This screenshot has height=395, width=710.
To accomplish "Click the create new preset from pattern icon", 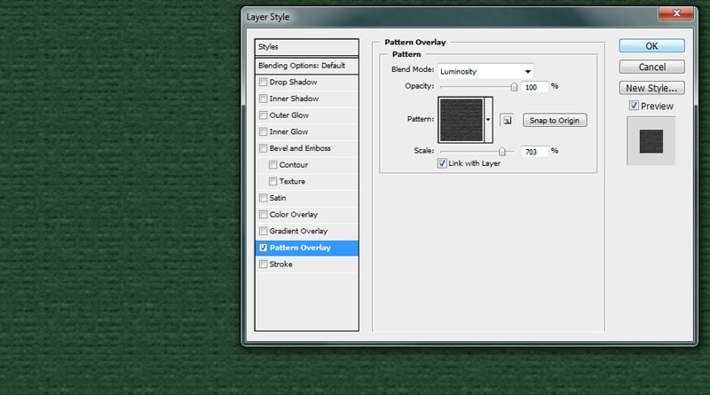I will (506, 120).
